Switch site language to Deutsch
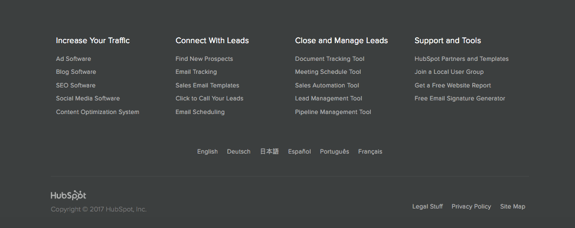The height and width of the screenshot is (228, 575). [x=239, y=152]
